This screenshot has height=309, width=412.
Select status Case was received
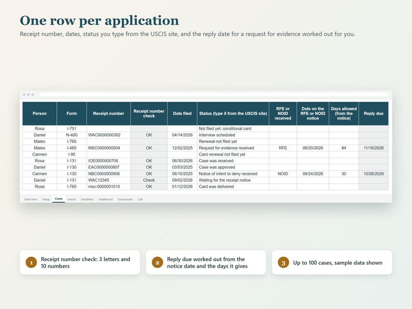tap(233, 161)
